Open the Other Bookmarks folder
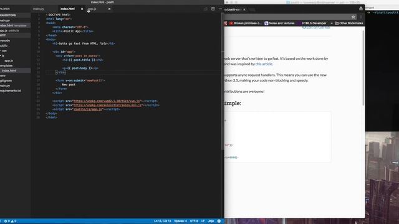This screenshot has height=224, width=399. click(x=349, y=23)
